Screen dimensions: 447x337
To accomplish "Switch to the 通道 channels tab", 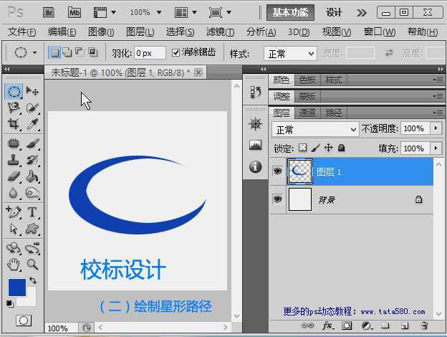I will (307, 113).
